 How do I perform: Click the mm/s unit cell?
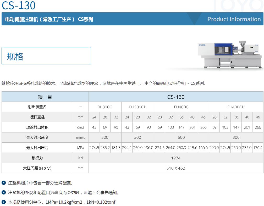(x=81, y=137)
